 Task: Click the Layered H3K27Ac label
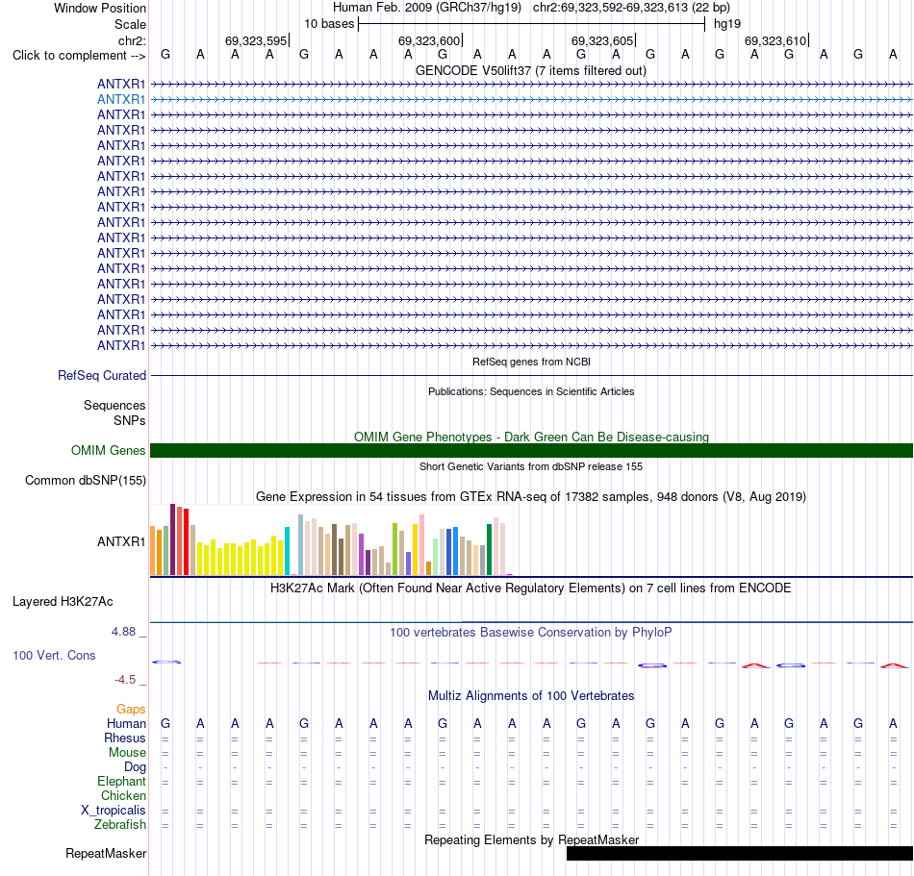[63, 602]
